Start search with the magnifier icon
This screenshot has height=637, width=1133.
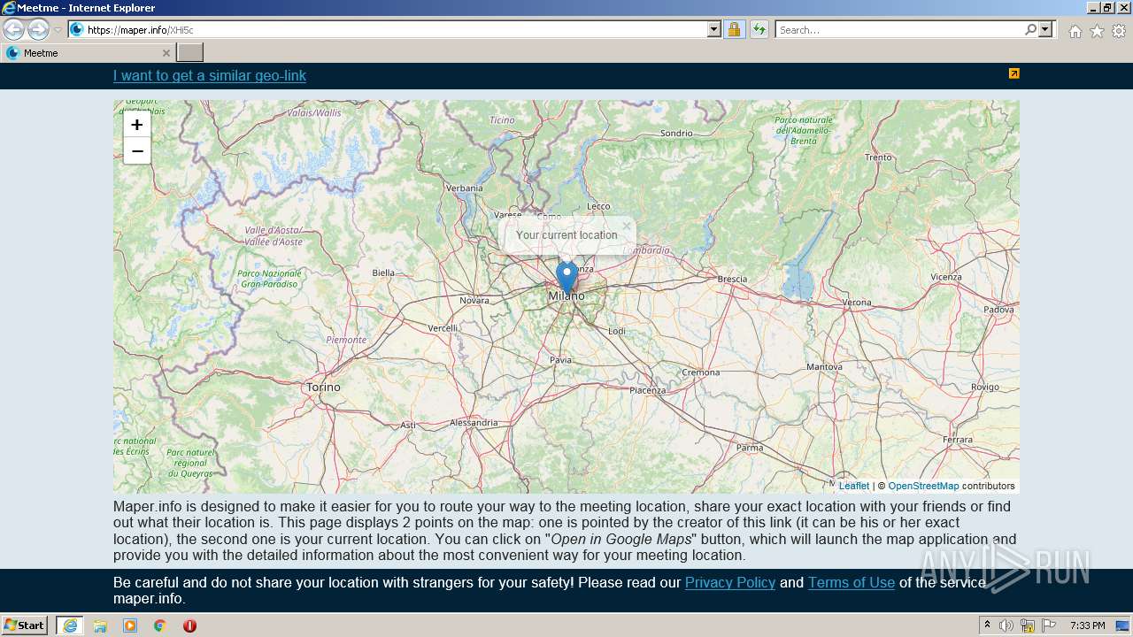(1030, 30)
